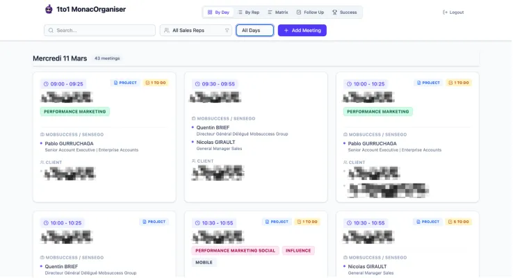
Task: Click the clock icon at 09:00 - 09:25
Action: tap(46, 84)
